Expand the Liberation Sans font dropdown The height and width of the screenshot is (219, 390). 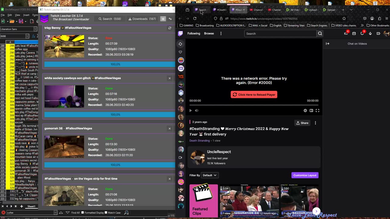pos(36,29)
